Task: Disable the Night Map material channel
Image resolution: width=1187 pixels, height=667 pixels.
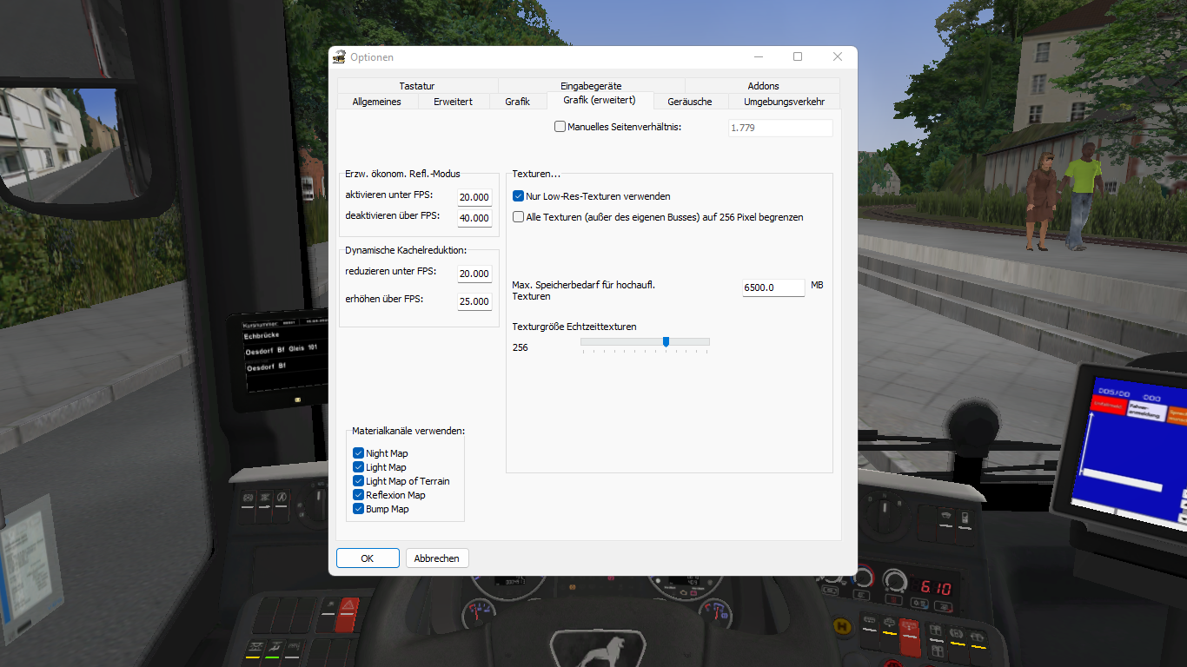Action: (358, 453)
